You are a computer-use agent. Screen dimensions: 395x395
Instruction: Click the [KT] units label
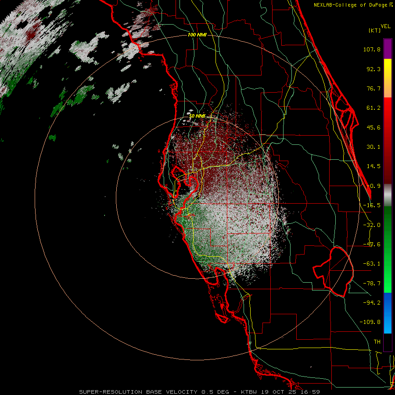[374, 30]
